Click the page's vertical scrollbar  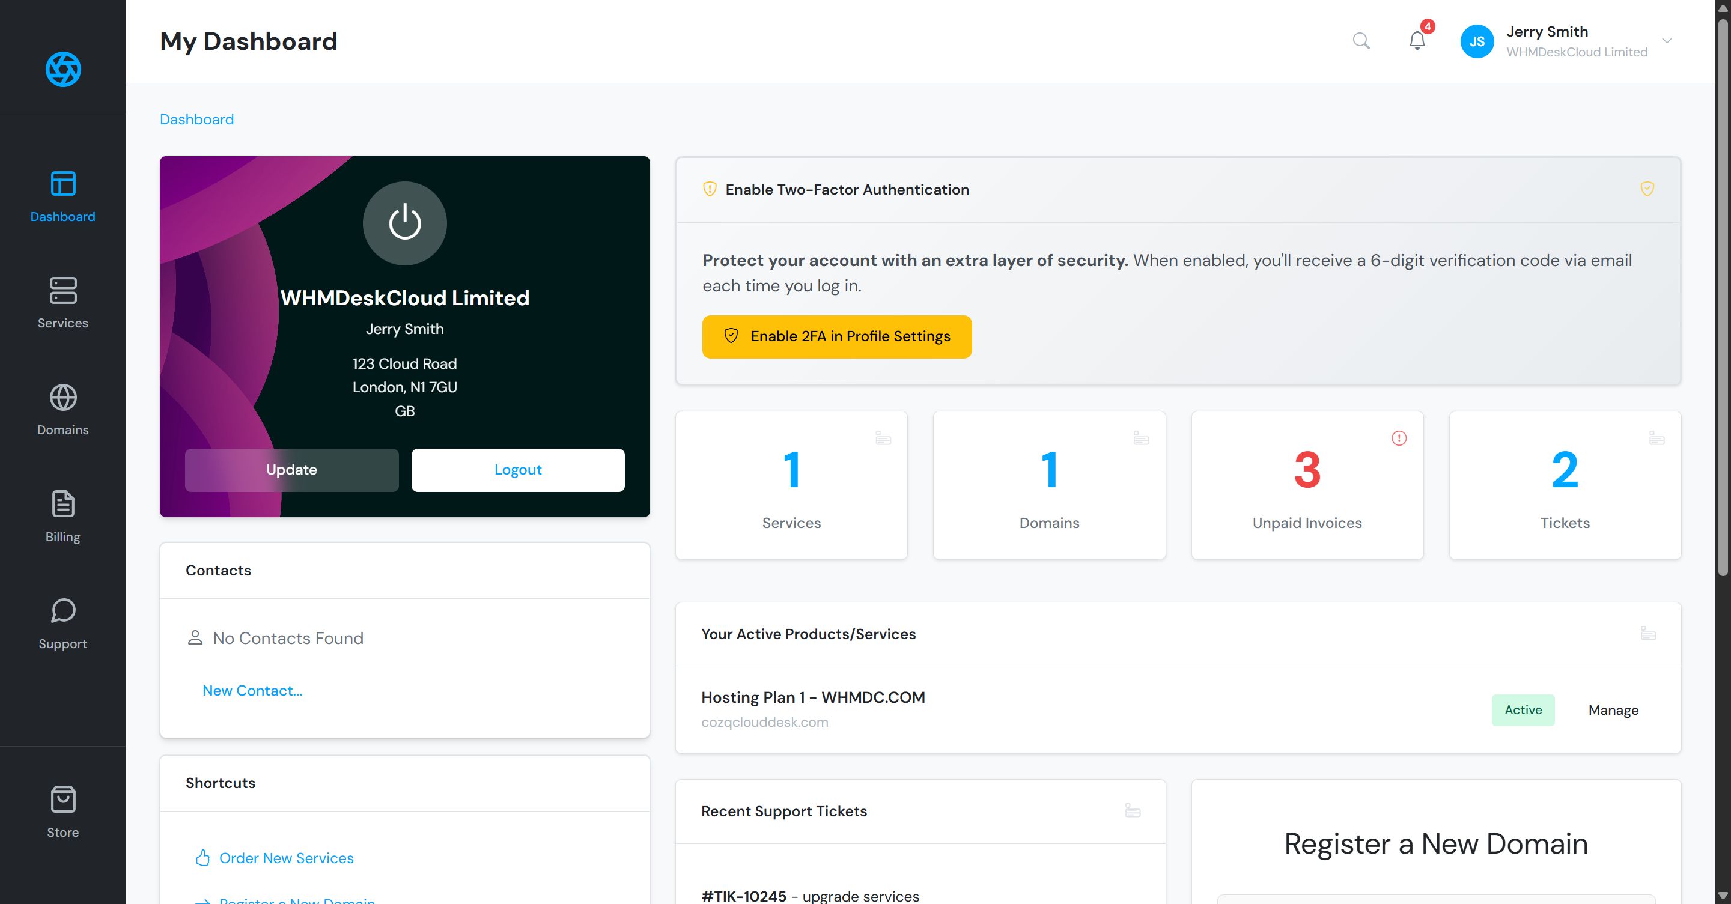1722,296
